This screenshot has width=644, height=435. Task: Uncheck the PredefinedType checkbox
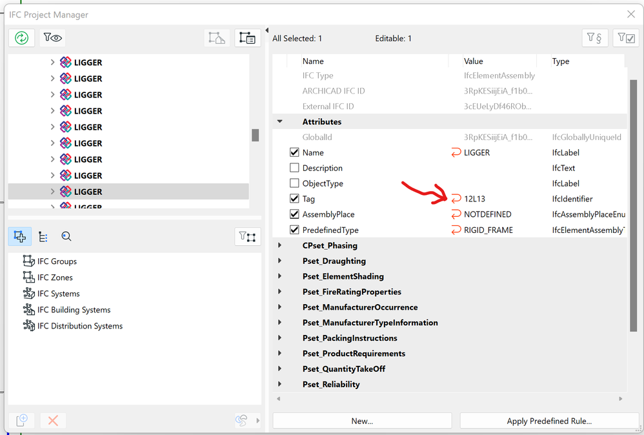tap(294, 230)
